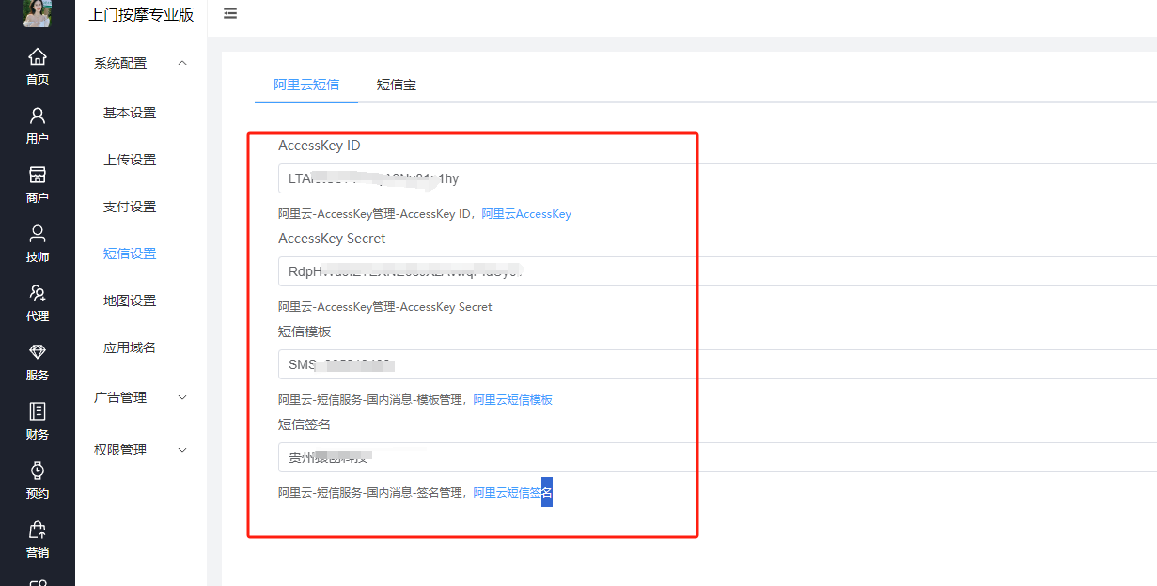Open the 阿里云短信签名 link
Screen dimensions: 1157x586
coord(513,492)
